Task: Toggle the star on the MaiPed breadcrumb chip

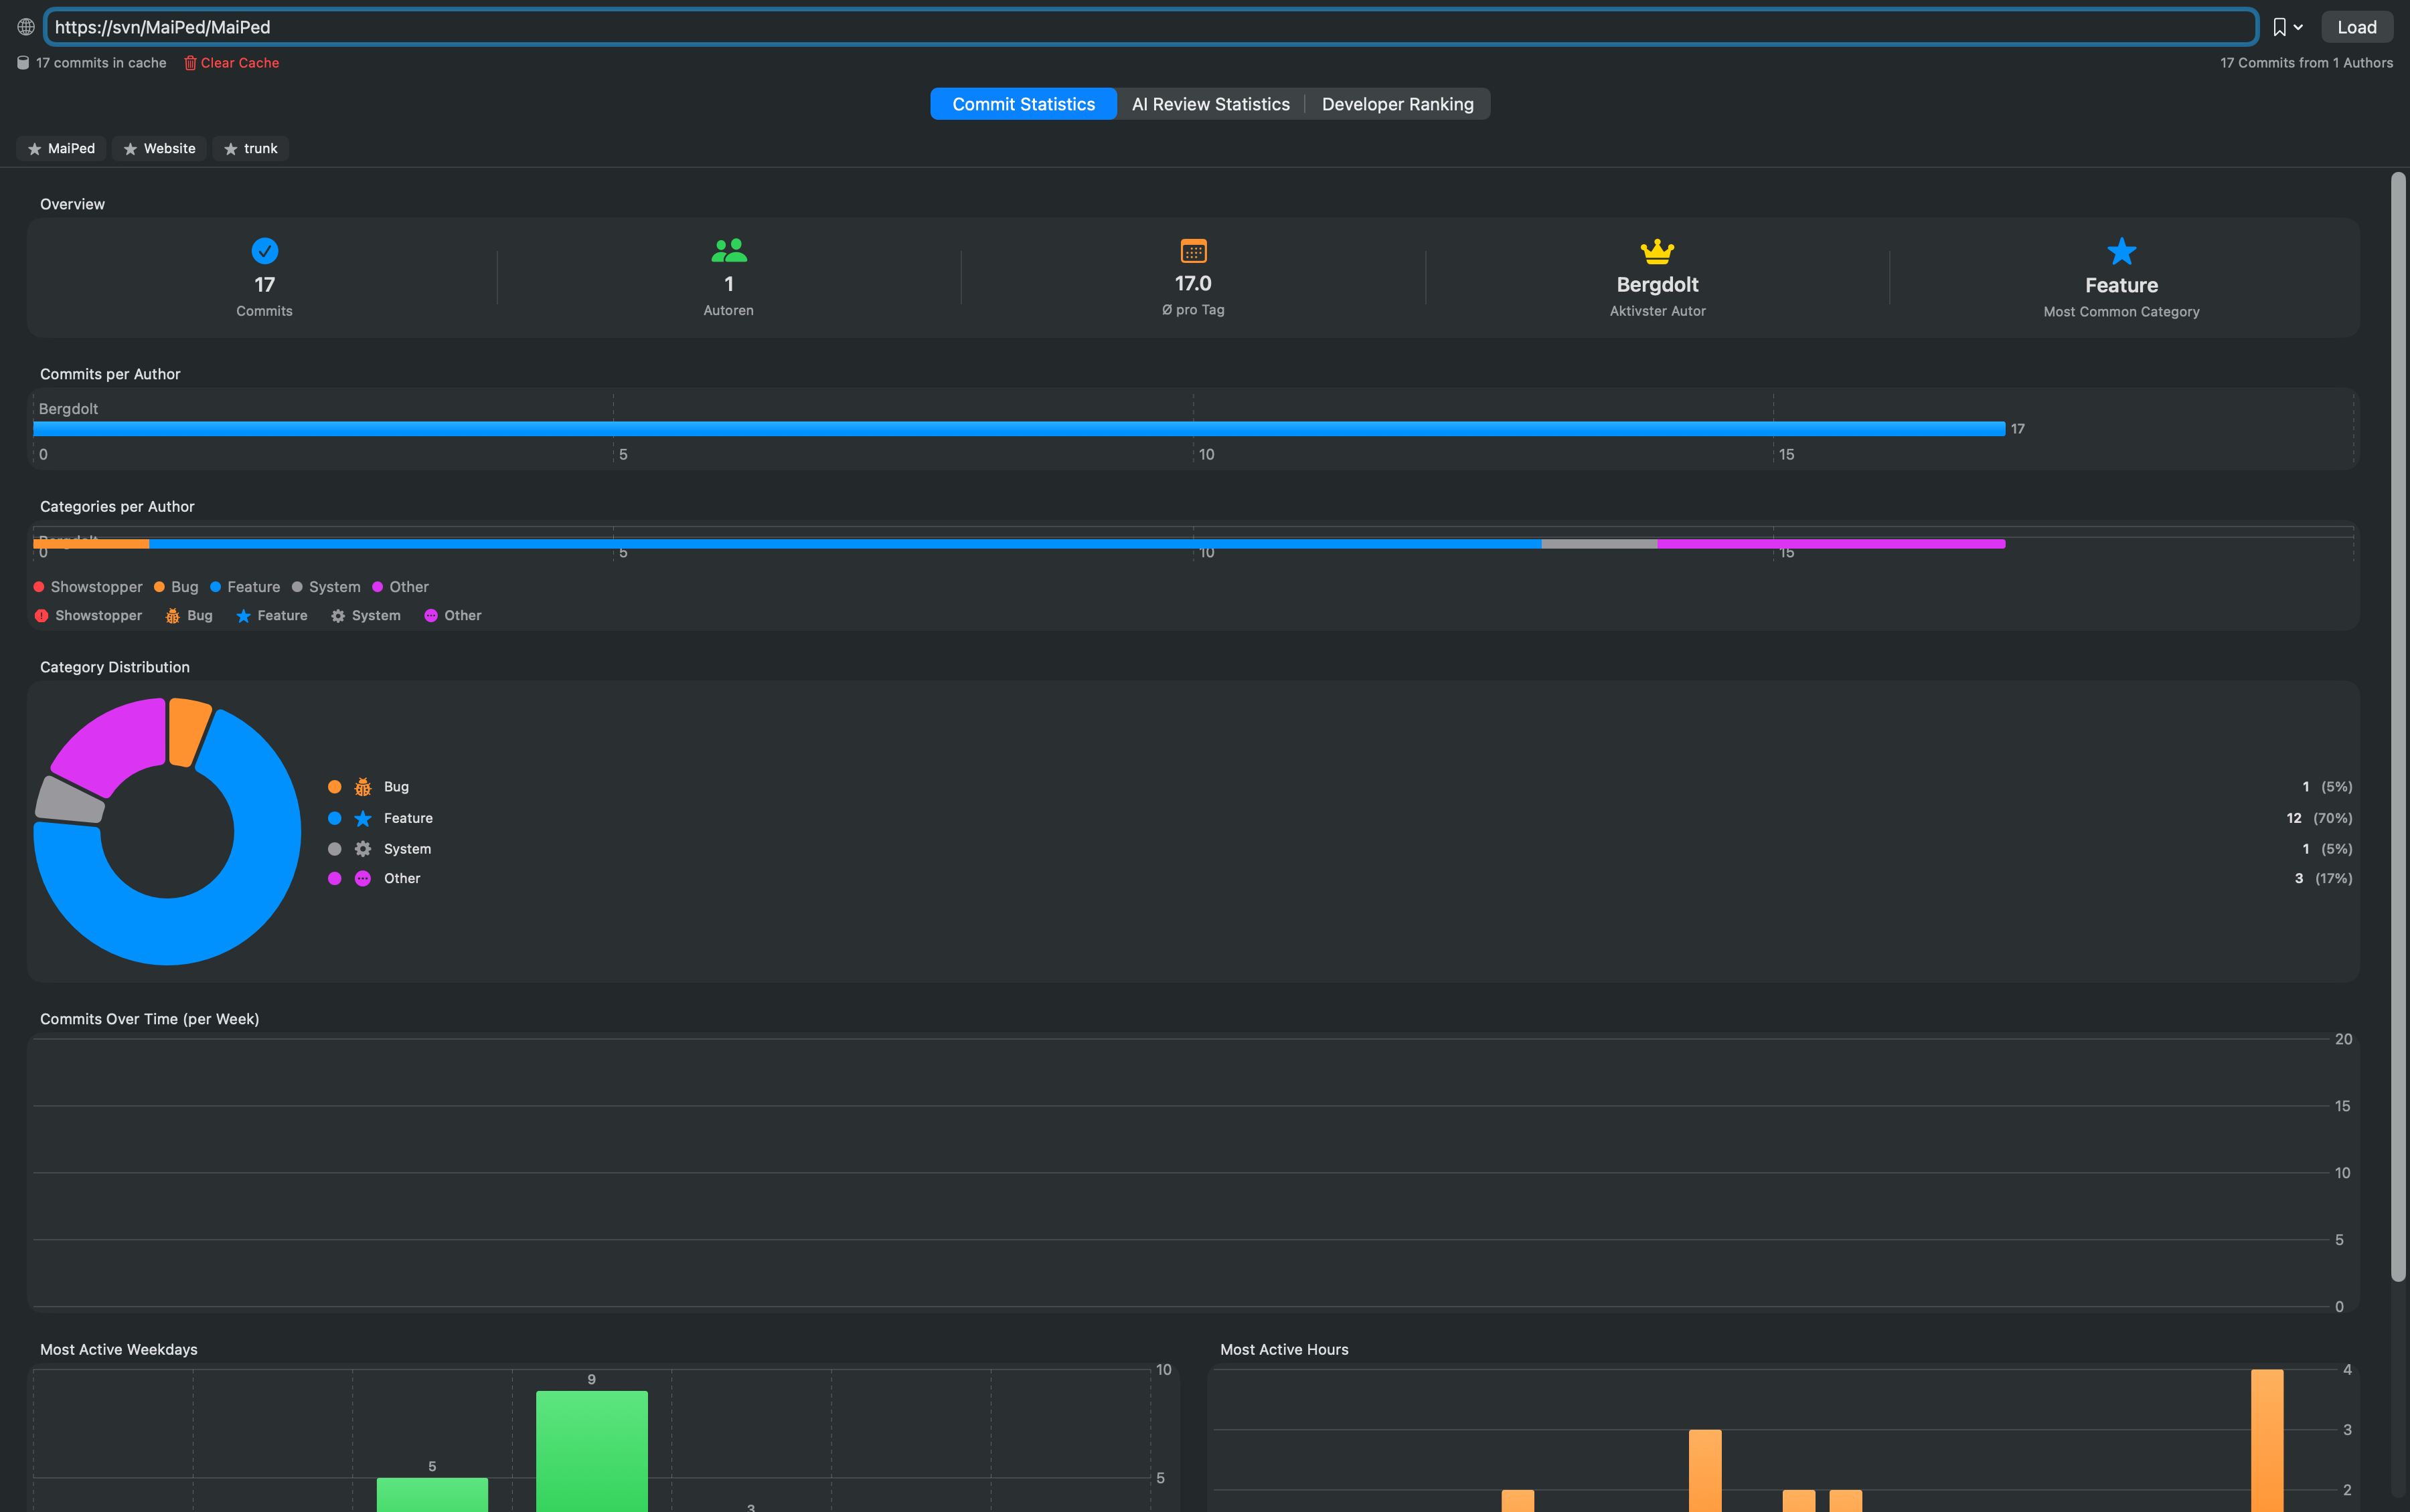Action: 34,148
